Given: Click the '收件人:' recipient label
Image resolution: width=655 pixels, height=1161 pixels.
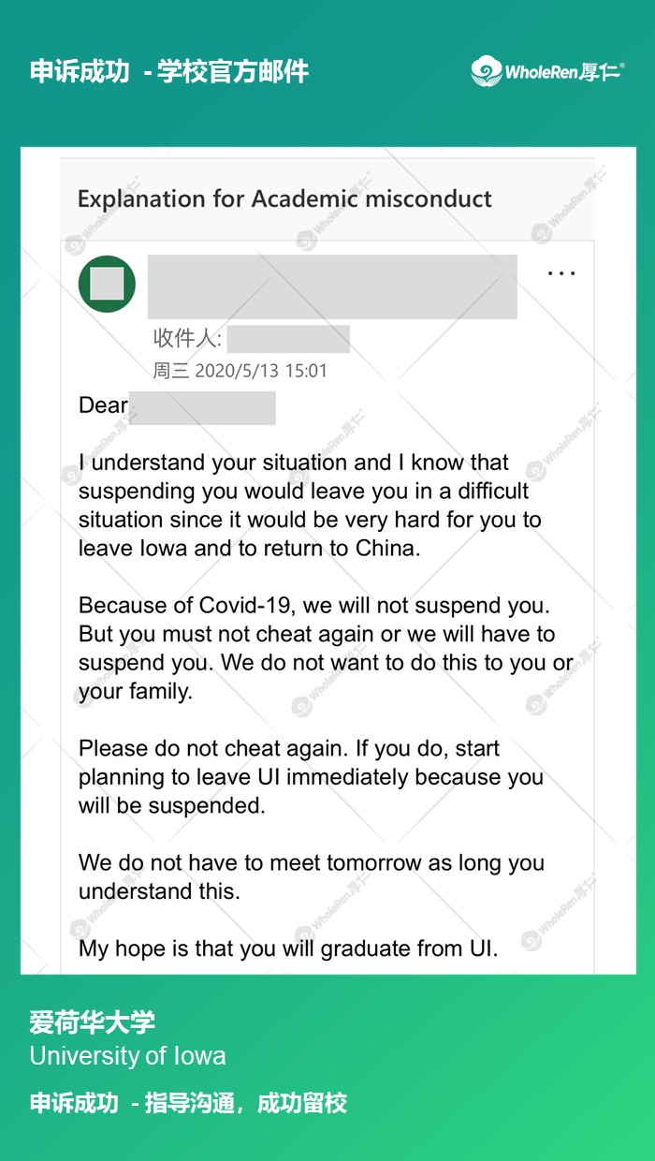Looking at the screenshot, I should [x=187, y=338].
